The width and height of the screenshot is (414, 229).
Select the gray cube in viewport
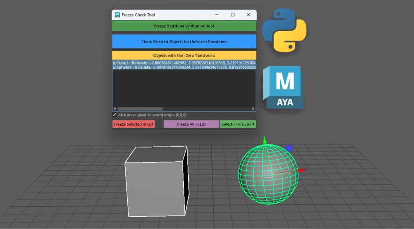[x=157, y=181]
